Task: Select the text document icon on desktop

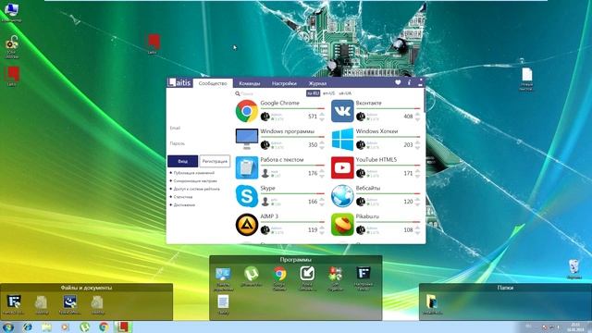Action: click(526, 79)
